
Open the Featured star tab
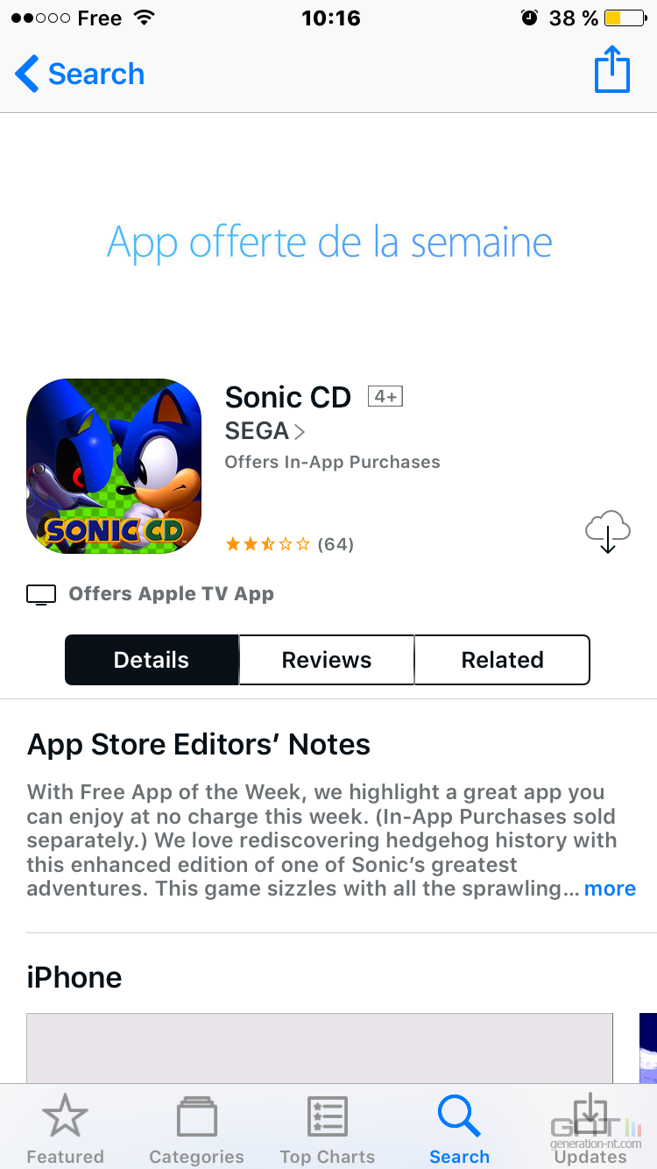click(x=65, y=1117)
